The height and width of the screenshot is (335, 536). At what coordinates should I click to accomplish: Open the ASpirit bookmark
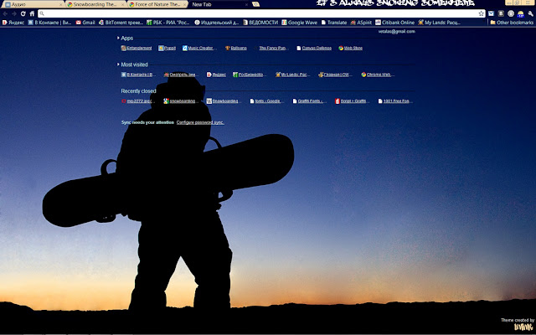361,23
